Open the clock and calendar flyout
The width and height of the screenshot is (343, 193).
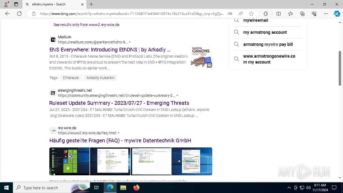point(320,188)
